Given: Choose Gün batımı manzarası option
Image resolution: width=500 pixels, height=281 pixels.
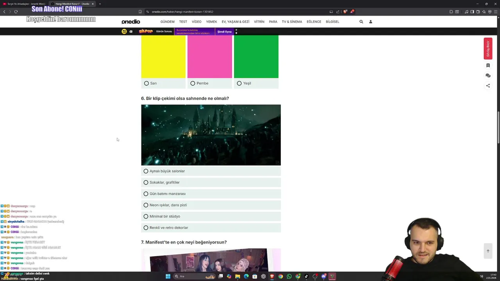Looking at the screenshot, I should tap(211, 194).
